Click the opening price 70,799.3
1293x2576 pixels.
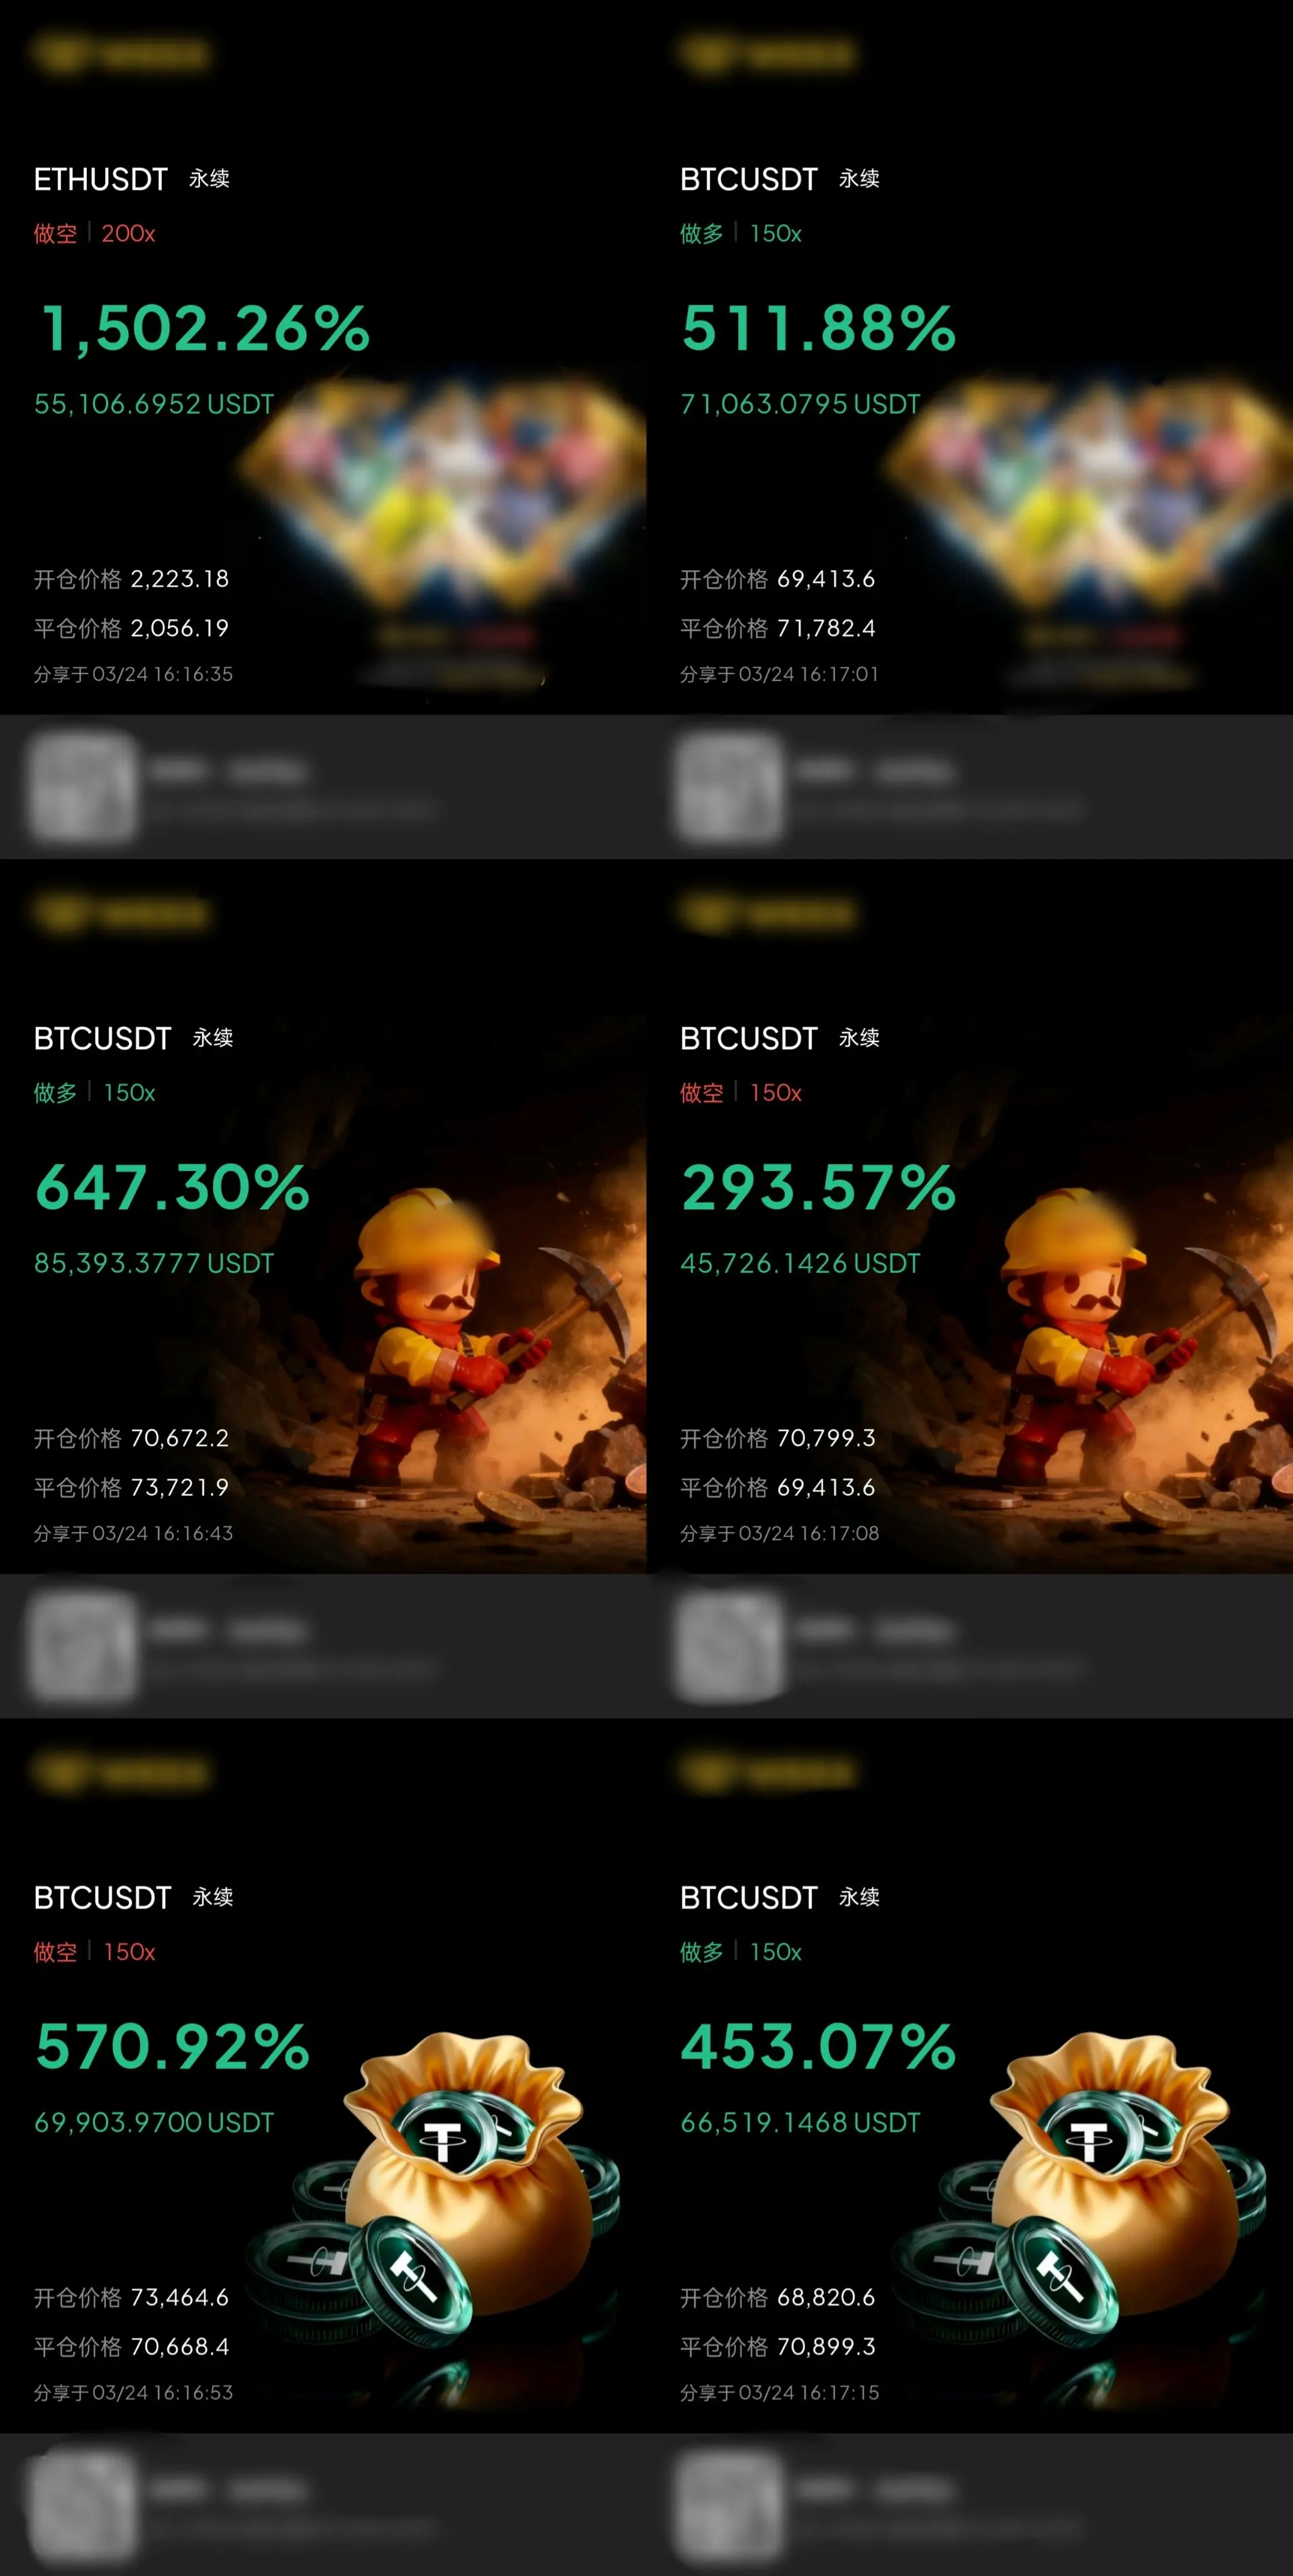[826, 1438]
